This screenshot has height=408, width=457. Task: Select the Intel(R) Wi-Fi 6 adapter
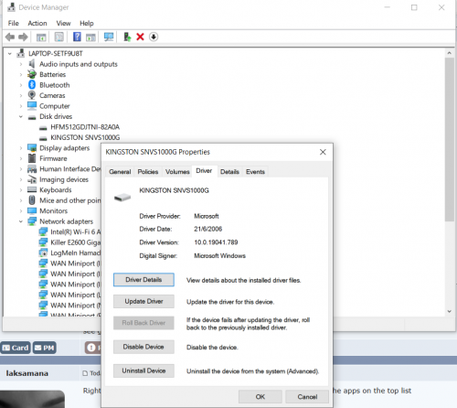[x=75, y=231]
